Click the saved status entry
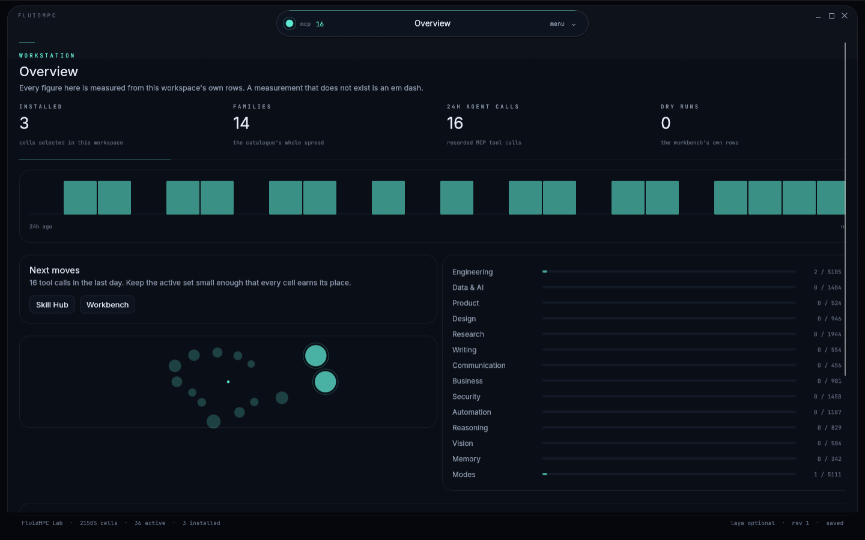 (x=835, y=523)
